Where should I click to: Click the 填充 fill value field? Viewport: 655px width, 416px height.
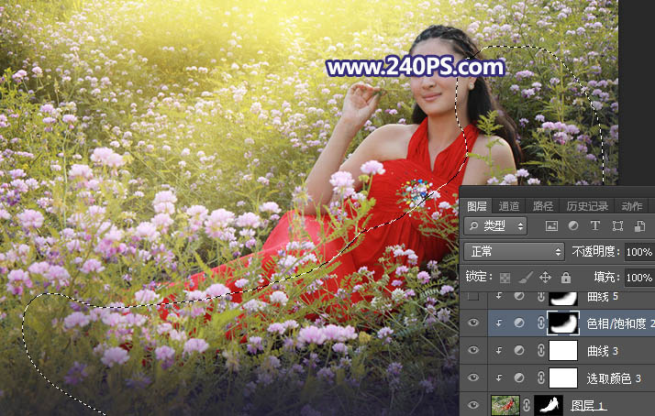[x=638, y=277]
